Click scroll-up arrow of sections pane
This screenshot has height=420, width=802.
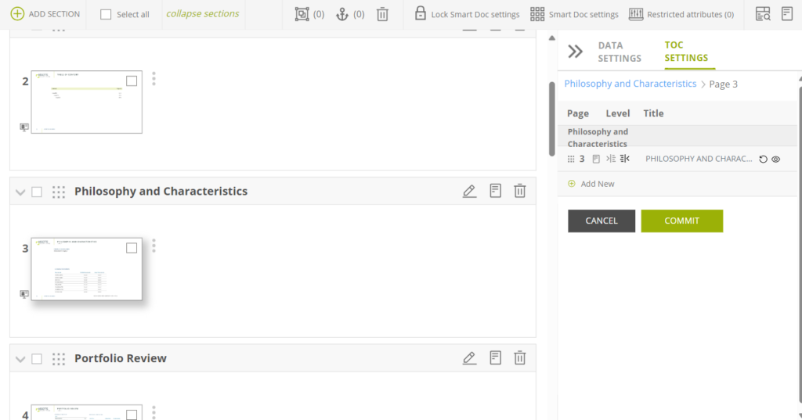click(552, 38)
